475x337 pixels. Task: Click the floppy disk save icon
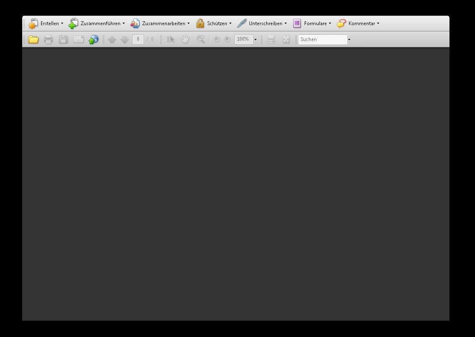63,39
